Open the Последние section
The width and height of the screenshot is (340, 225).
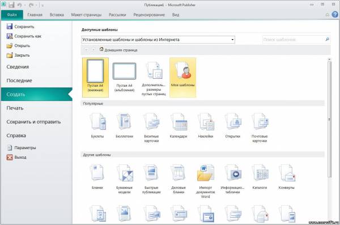point(19,80)
